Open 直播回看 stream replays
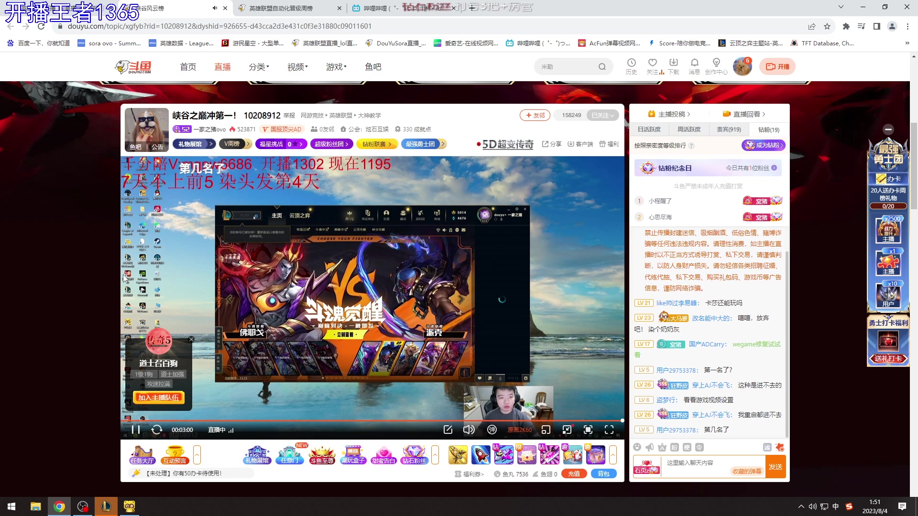The width and height of the screenshot is (918, 516). pos(744,114)
